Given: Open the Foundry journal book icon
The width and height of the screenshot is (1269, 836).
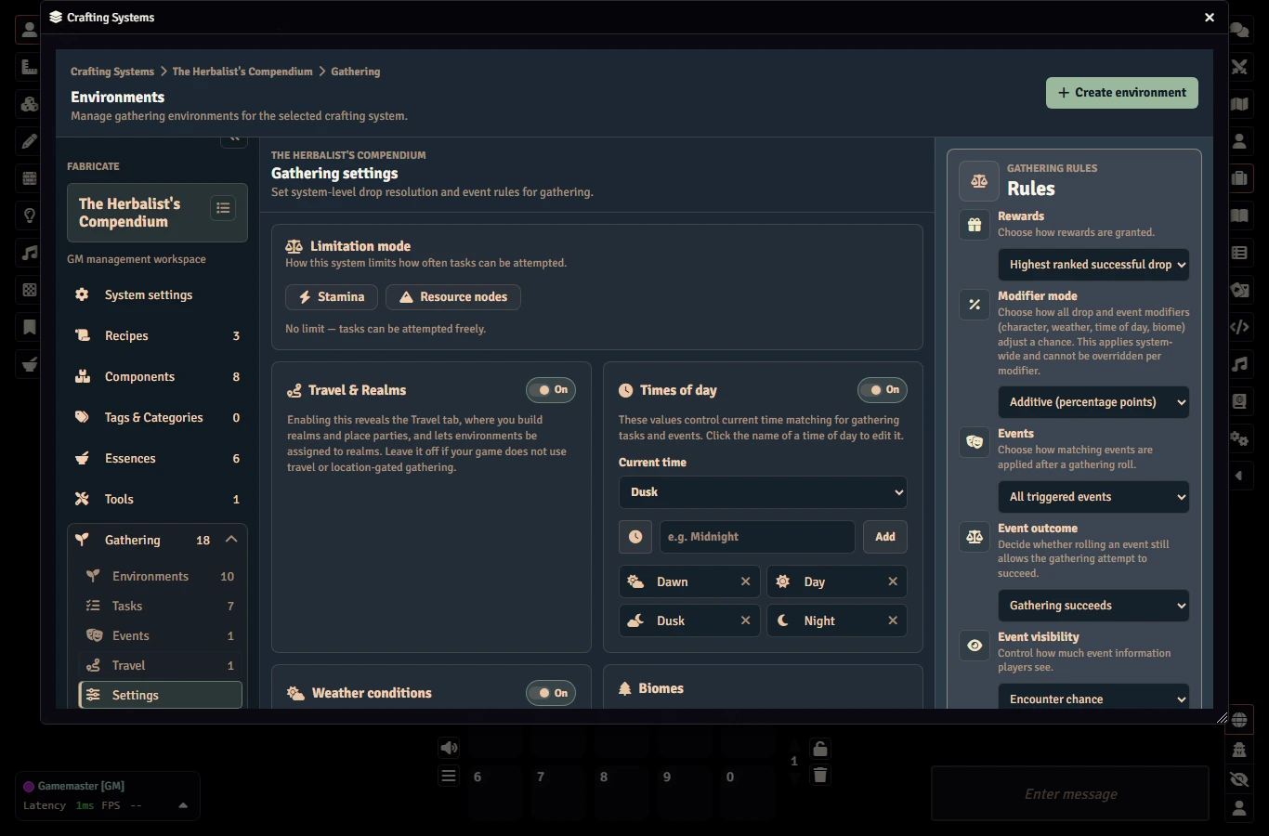Looking at the screenshot, I should coord(1239,216).
